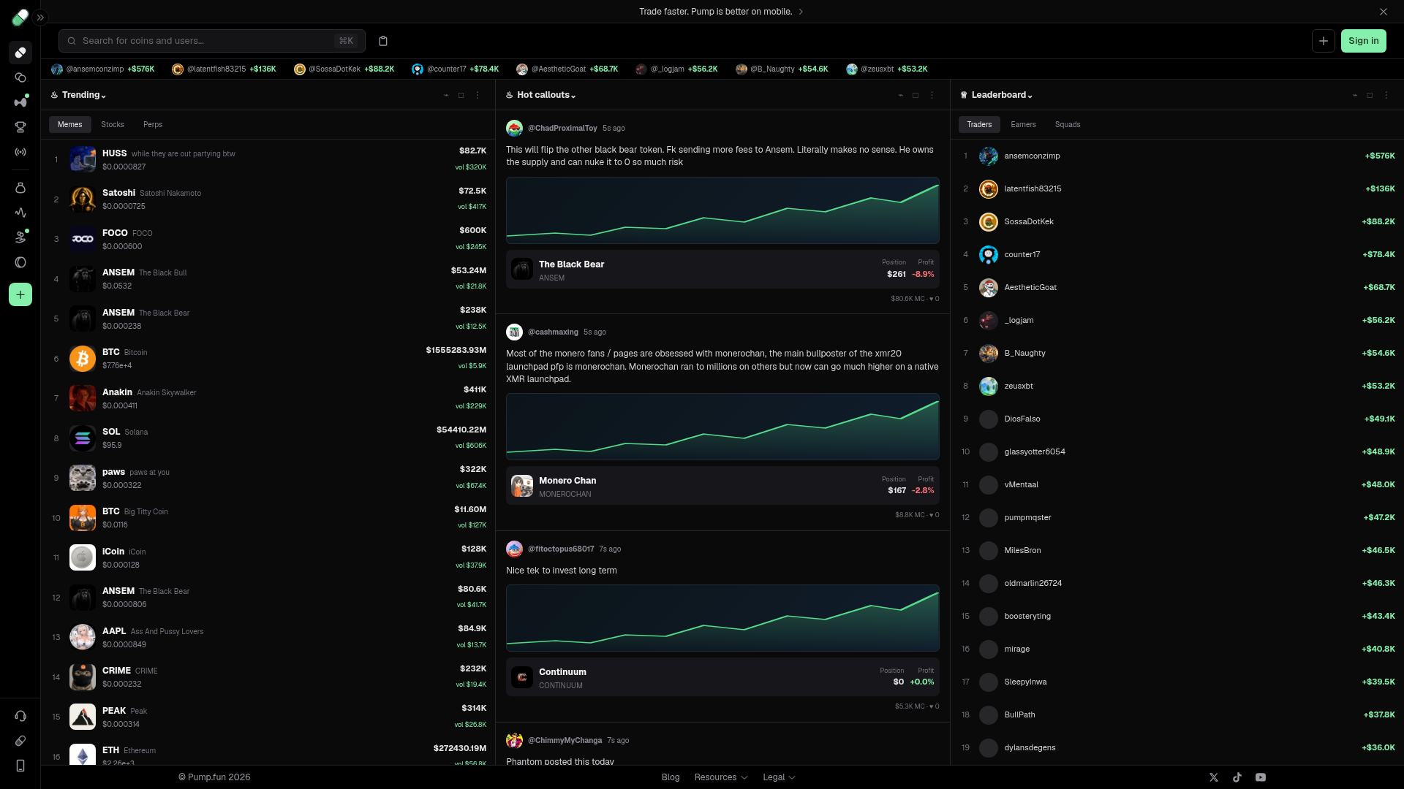Screen dimensions: 1404x789
Task: Select the Earners tab in Leaderboard
Action: click(1023, 124)
